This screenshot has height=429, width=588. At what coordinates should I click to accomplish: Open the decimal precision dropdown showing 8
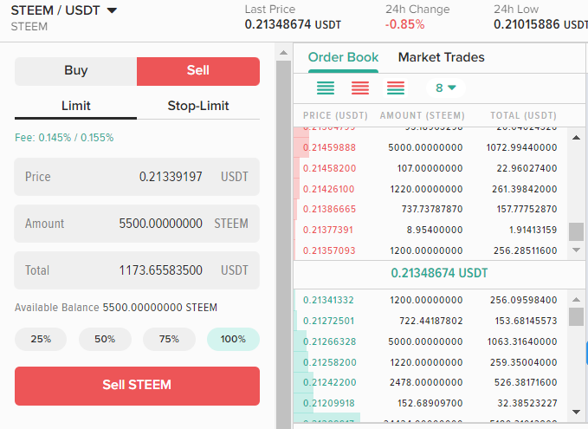pyautogui.click(x=445, y=88)
